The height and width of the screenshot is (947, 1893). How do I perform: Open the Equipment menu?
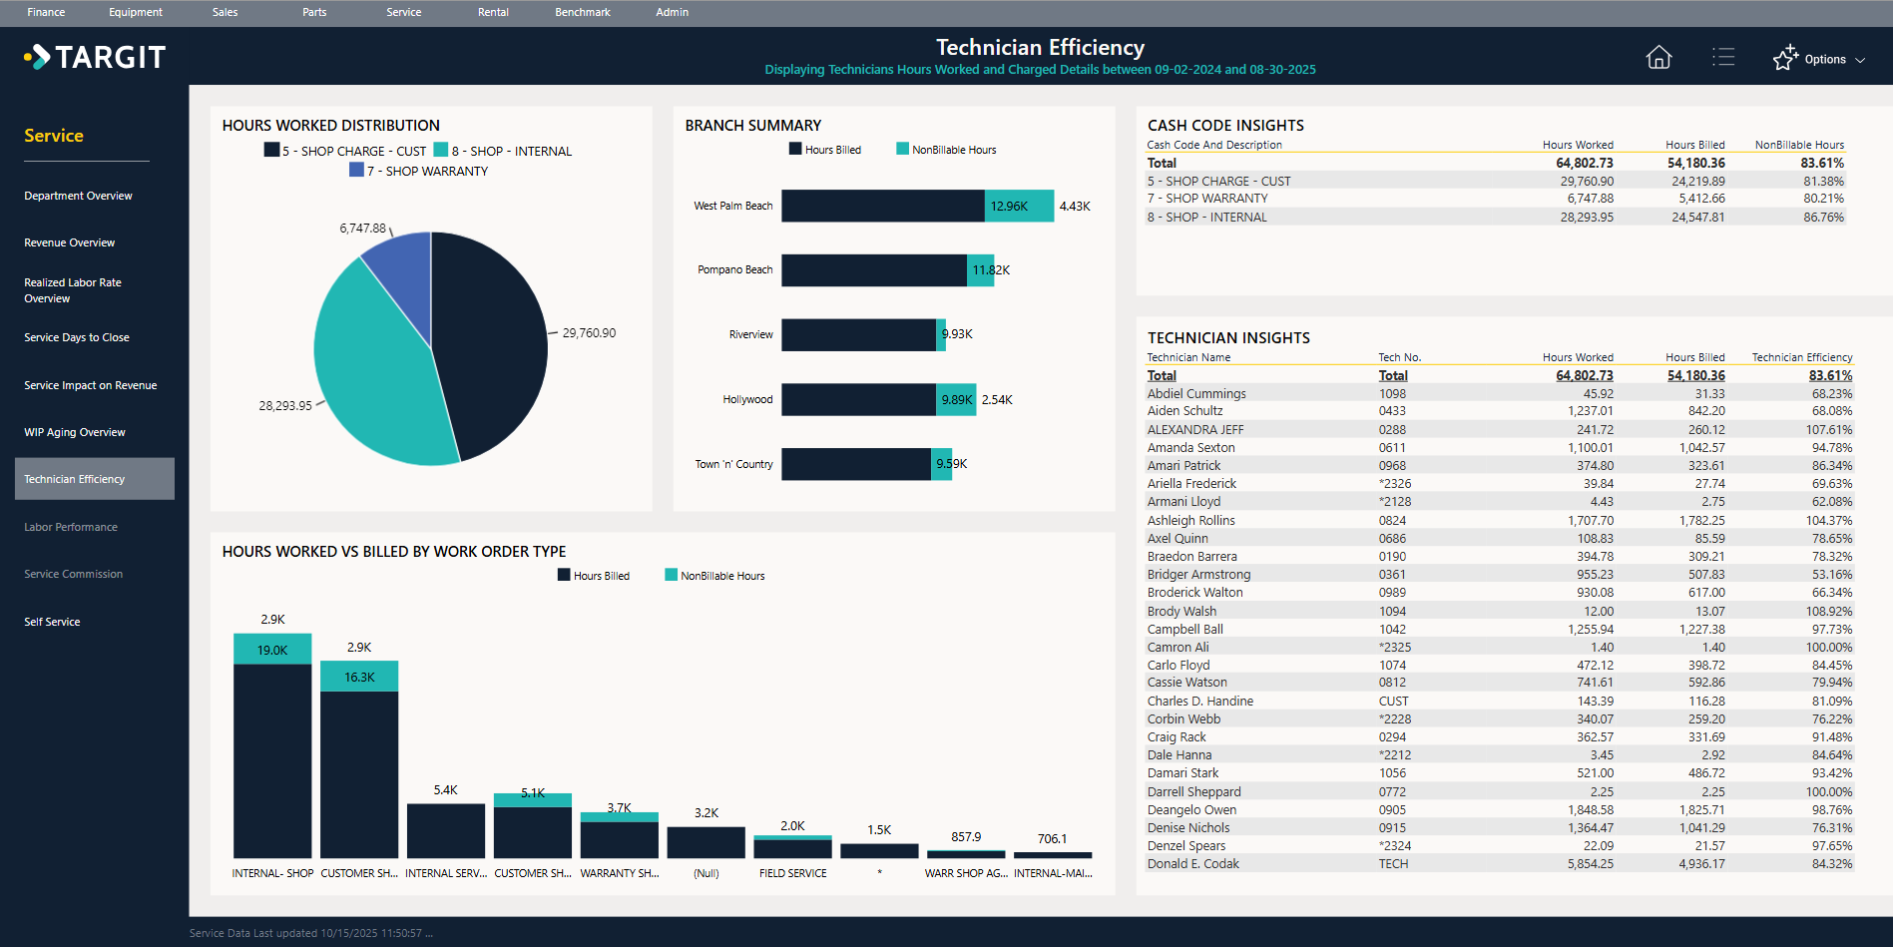pyautogui.click(x=136, y=12)
